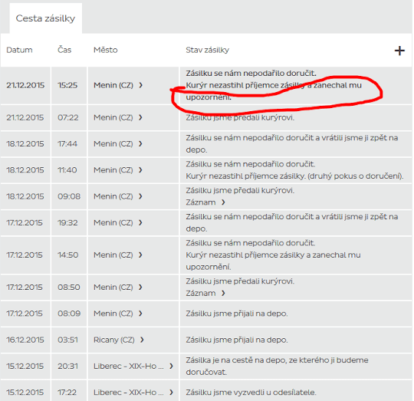Click chevron beside Menin (CZ) at 19:32

pos(140,223)
